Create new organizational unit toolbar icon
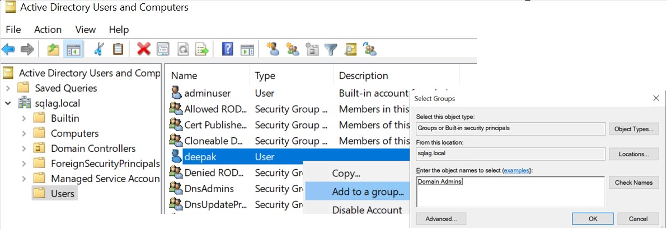Image resolution: width=667 pixels, height=230 pixels. [x=312, y=49]
